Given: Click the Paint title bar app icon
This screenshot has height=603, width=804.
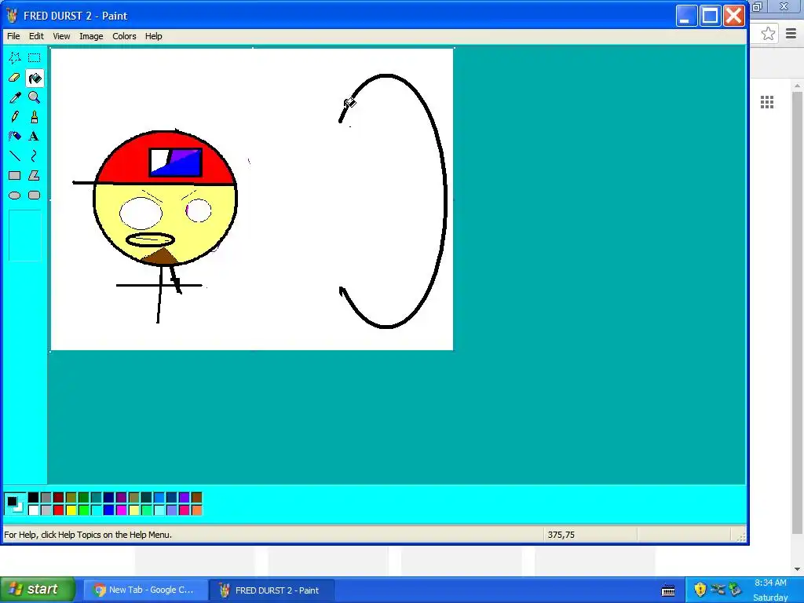Looking at the screenshot, I should pyautogui.click(x=13, y=16).
